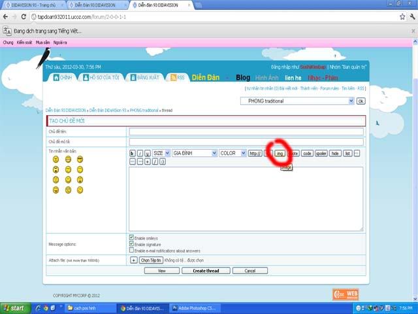
Task: Click the slash '/' button in second toolbar row
Action: point(155,162)
